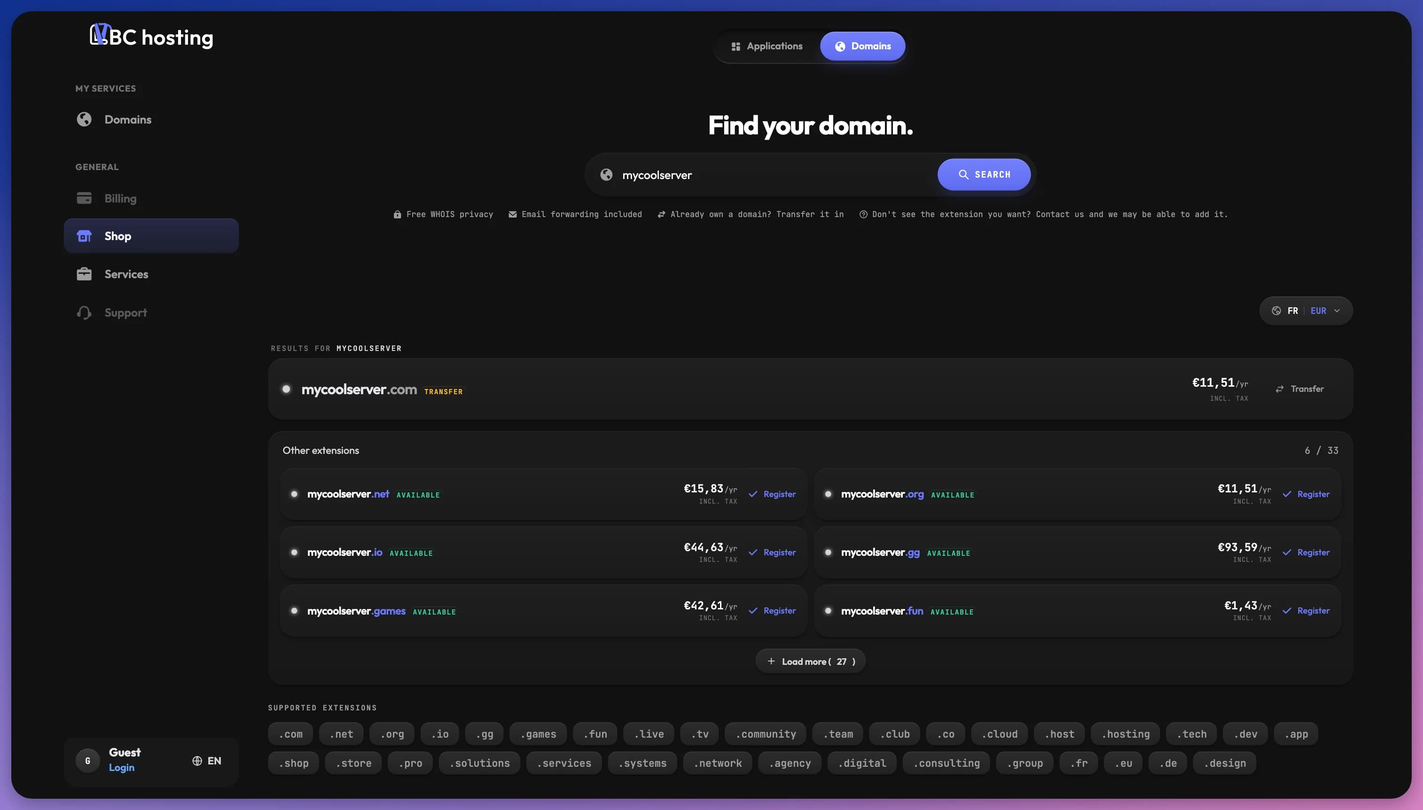Select the Shop sidebar item

pos(151,236)
